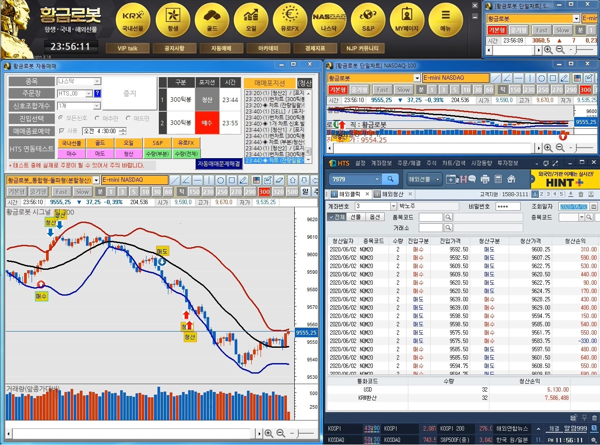Click the VIP talk button

tap(128, 48)
